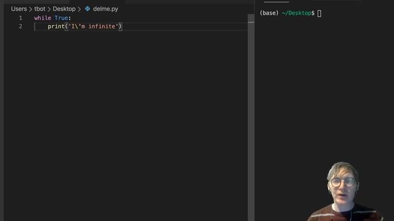The image size is (394, 221).
Task: Expand the chevron after tbot breadcrumb
Action: tap(49, 9)
